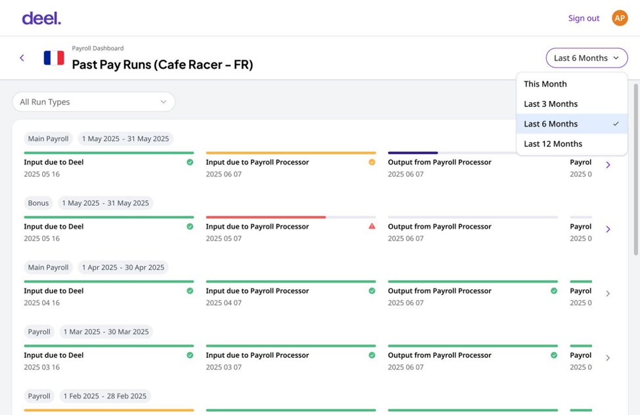The width and height of the screenshot is (640, 415).
Task: Click the page vertical scrollbar
Action: tap(635, 170)
